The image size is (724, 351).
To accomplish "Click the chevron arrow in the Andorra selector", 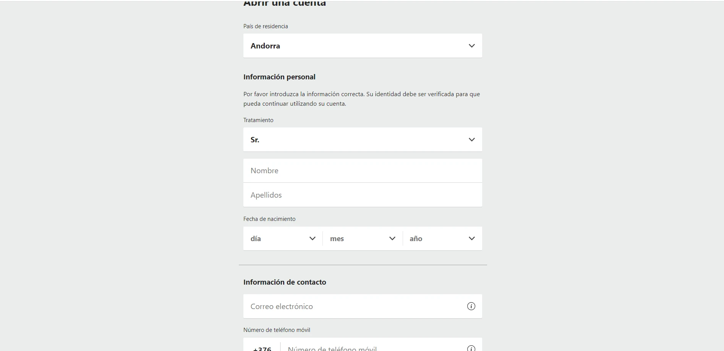I will [x=471, y=46].
